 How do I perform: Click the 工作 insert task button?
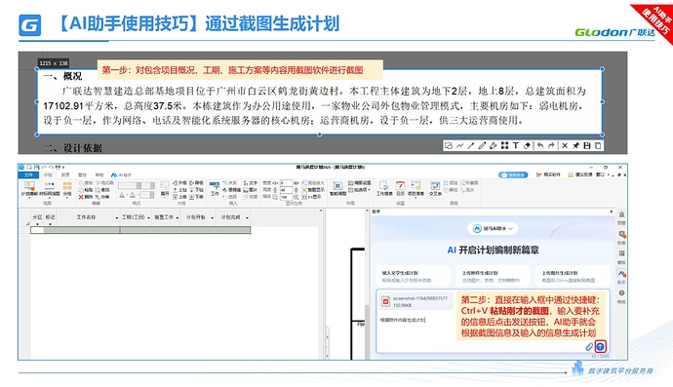pyautogui.click(x=215, y=189)
